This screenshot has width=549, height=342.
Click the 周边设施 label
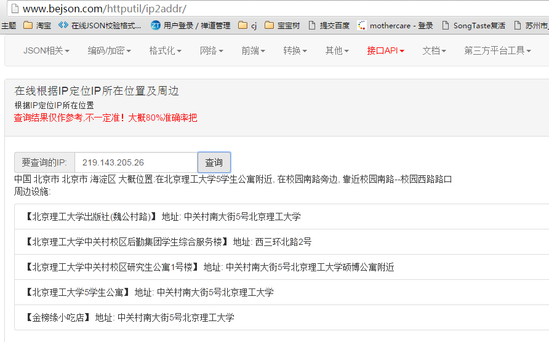tap(32, 191)
